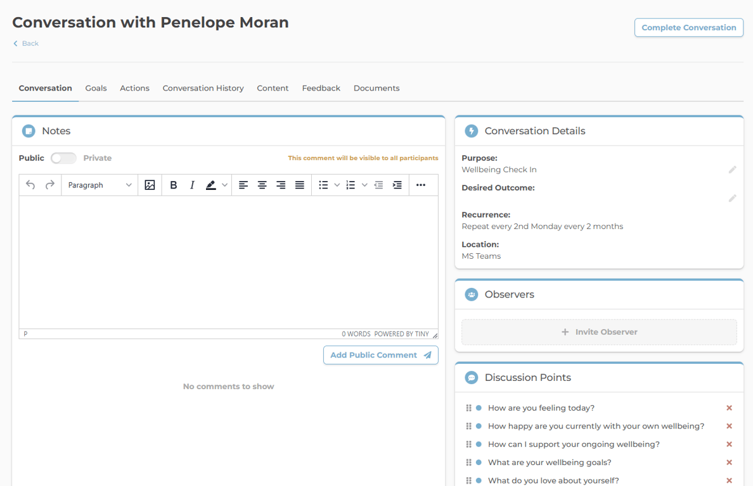Toggle bold formatting in notes editor

[173, 185]
